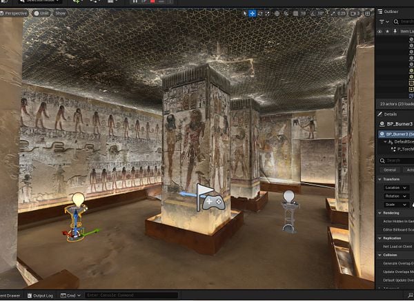This screenshot has width=414, height=301.
Task: Open the Scale dropdown
Action: click(396, 205)
